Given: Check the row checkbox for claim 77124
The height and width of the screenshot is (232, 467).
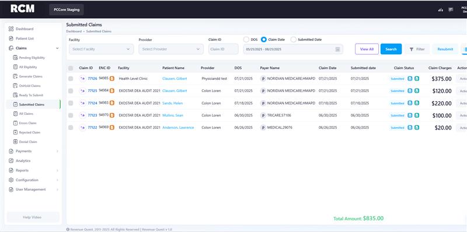Looking at the screenshot, I should [71, 103].
